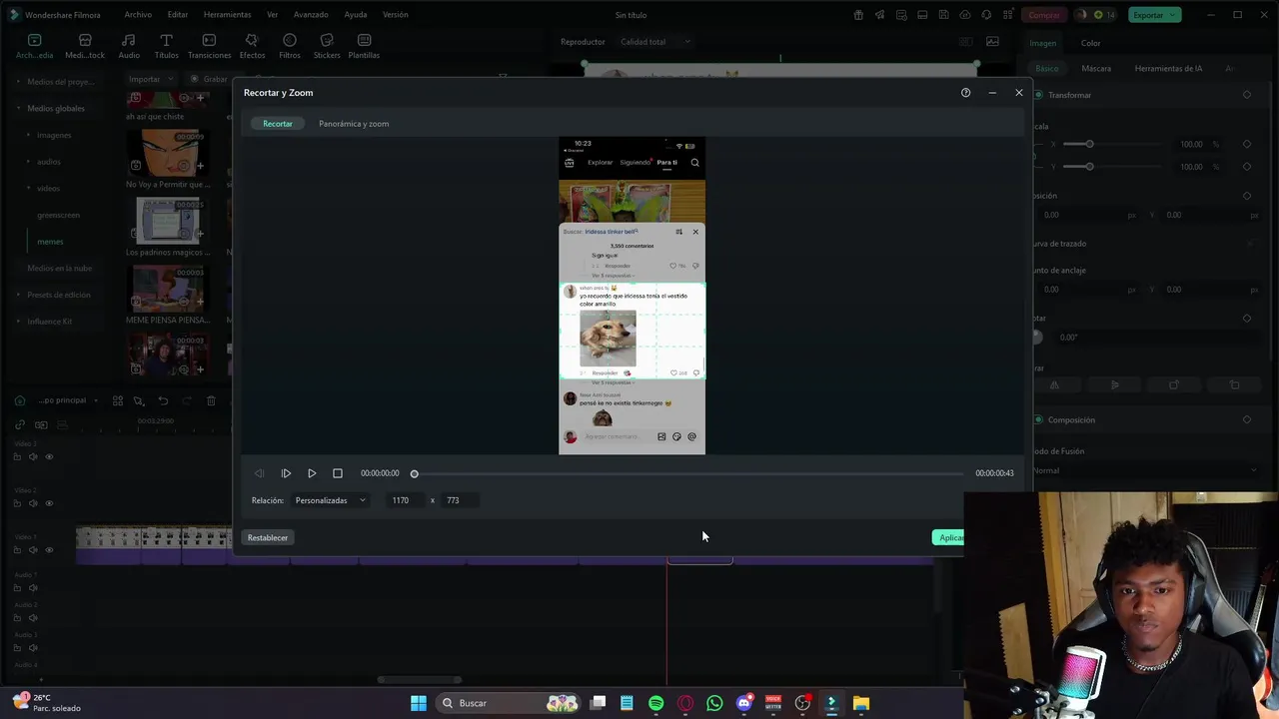
Task: Click the redo arrow in timeline toolbar
Action: point(187,400)
